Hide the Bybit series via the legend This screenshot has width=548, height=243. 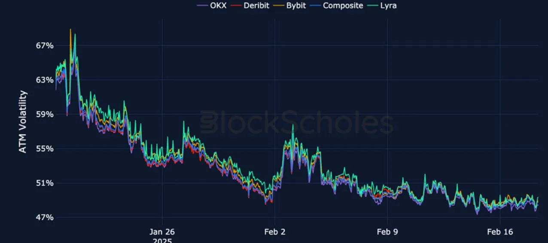point(289,6)
